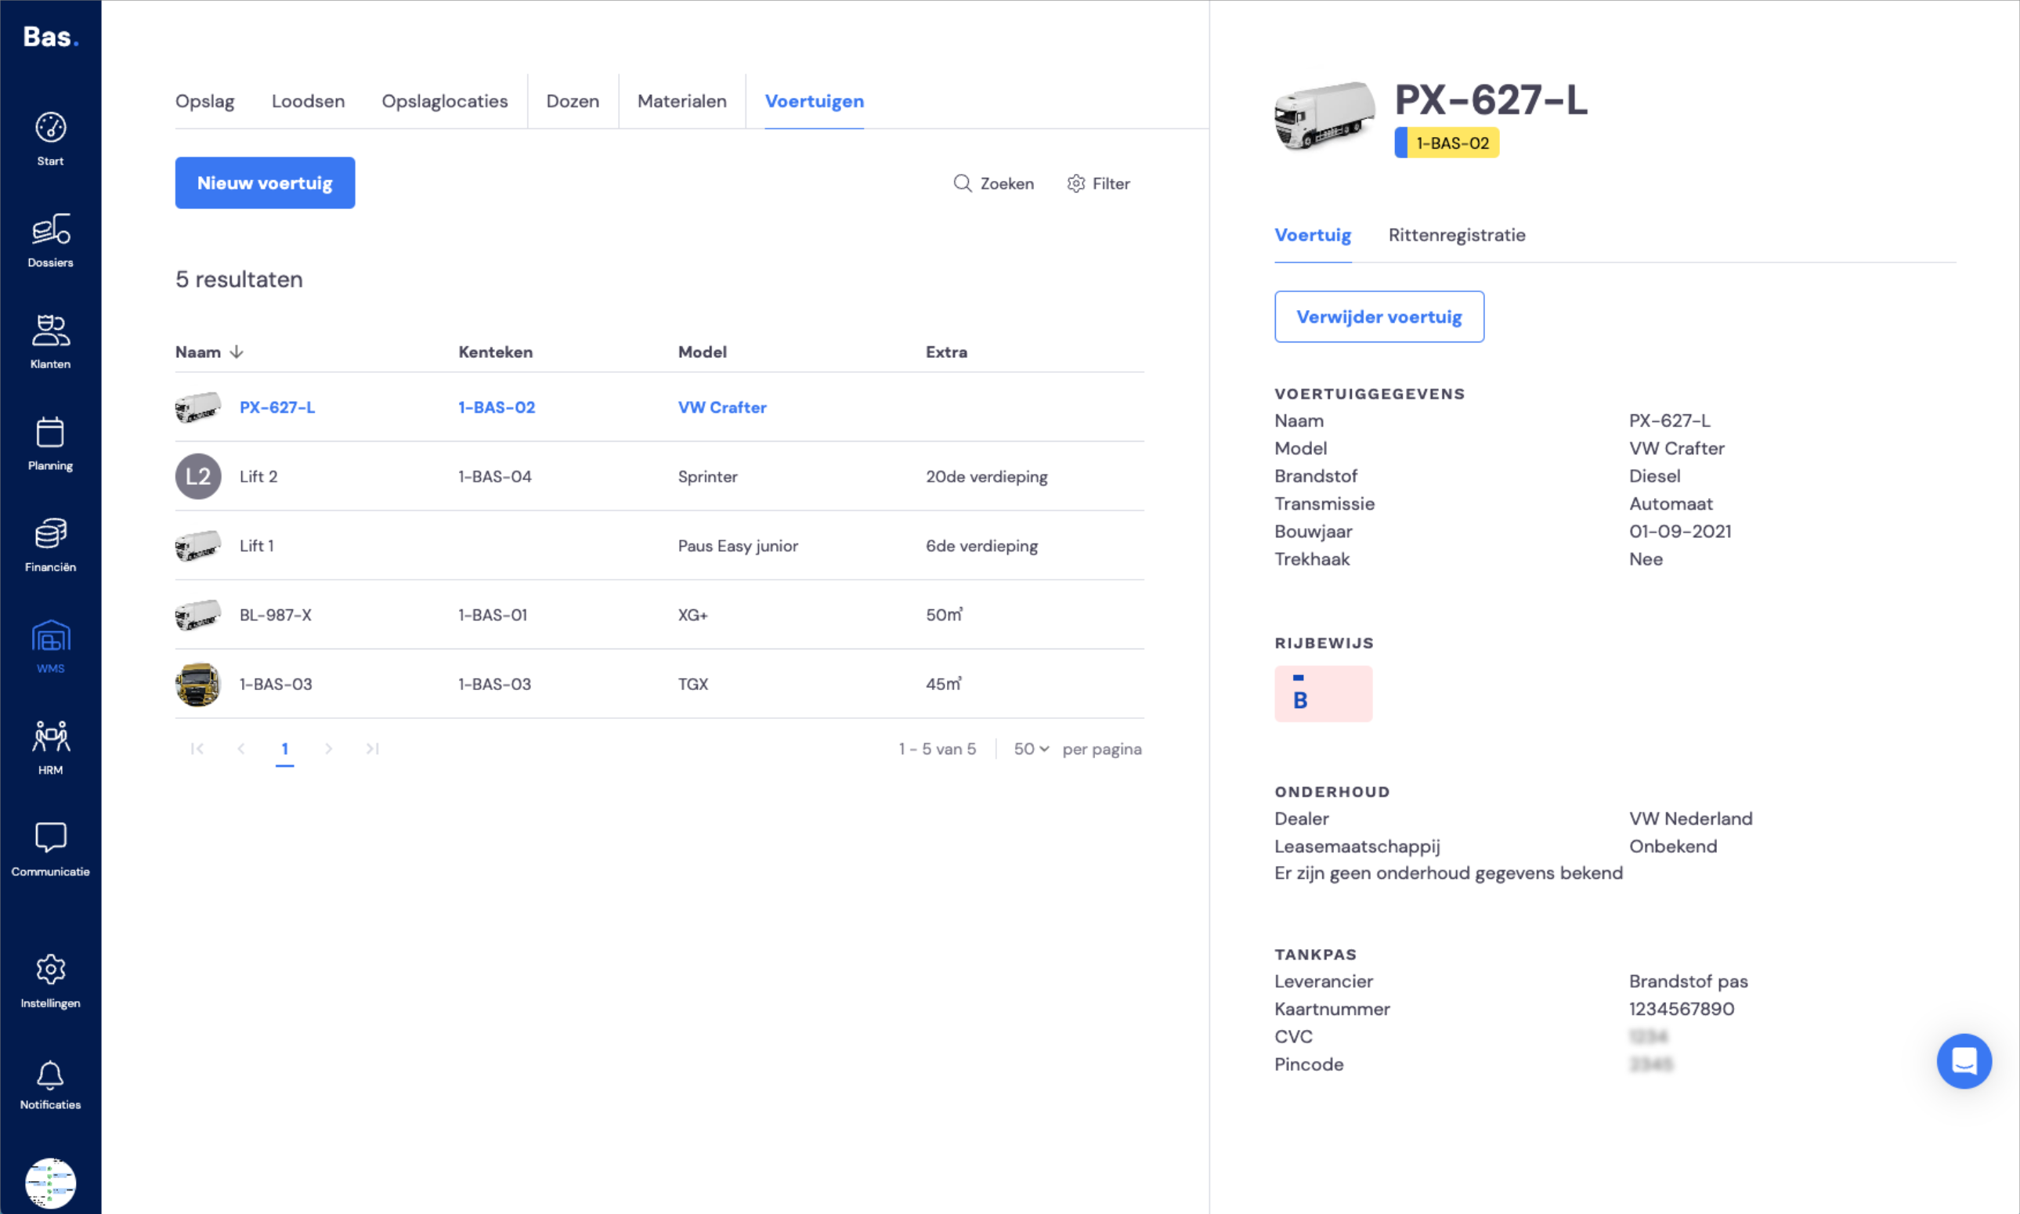Open Dossiers in the sidebar
2020x1214 pixels.
coord(50,229)
